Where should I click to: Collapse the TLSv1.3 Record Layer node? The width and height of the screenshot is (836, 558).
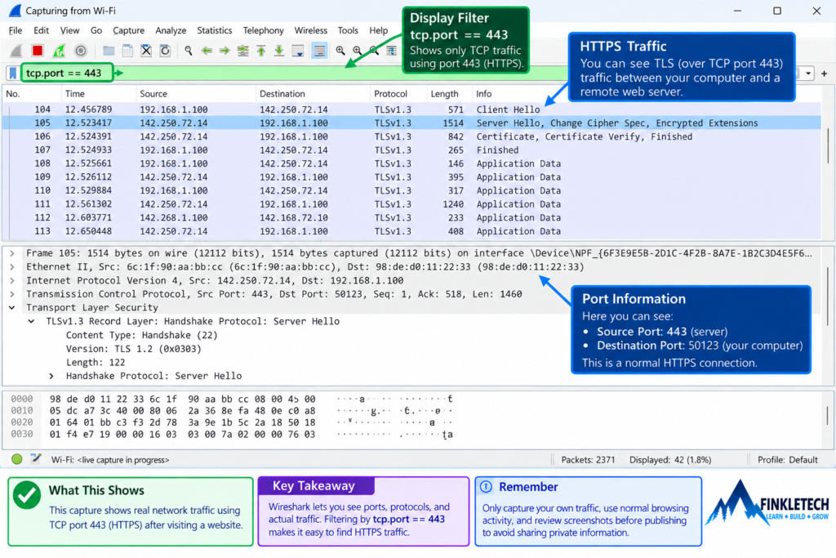click(x=32, y=321)
